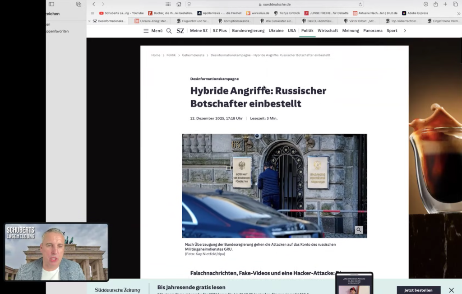Enlarge the embassy photo with magnifier icon

(359, 230)
